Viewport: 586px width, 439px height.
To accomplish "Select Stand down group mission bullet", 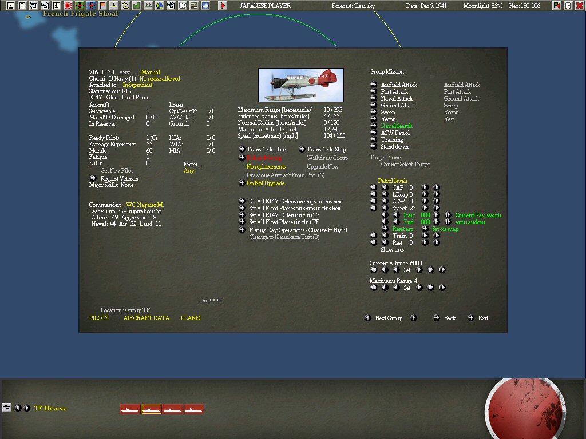I will point(373,146).
